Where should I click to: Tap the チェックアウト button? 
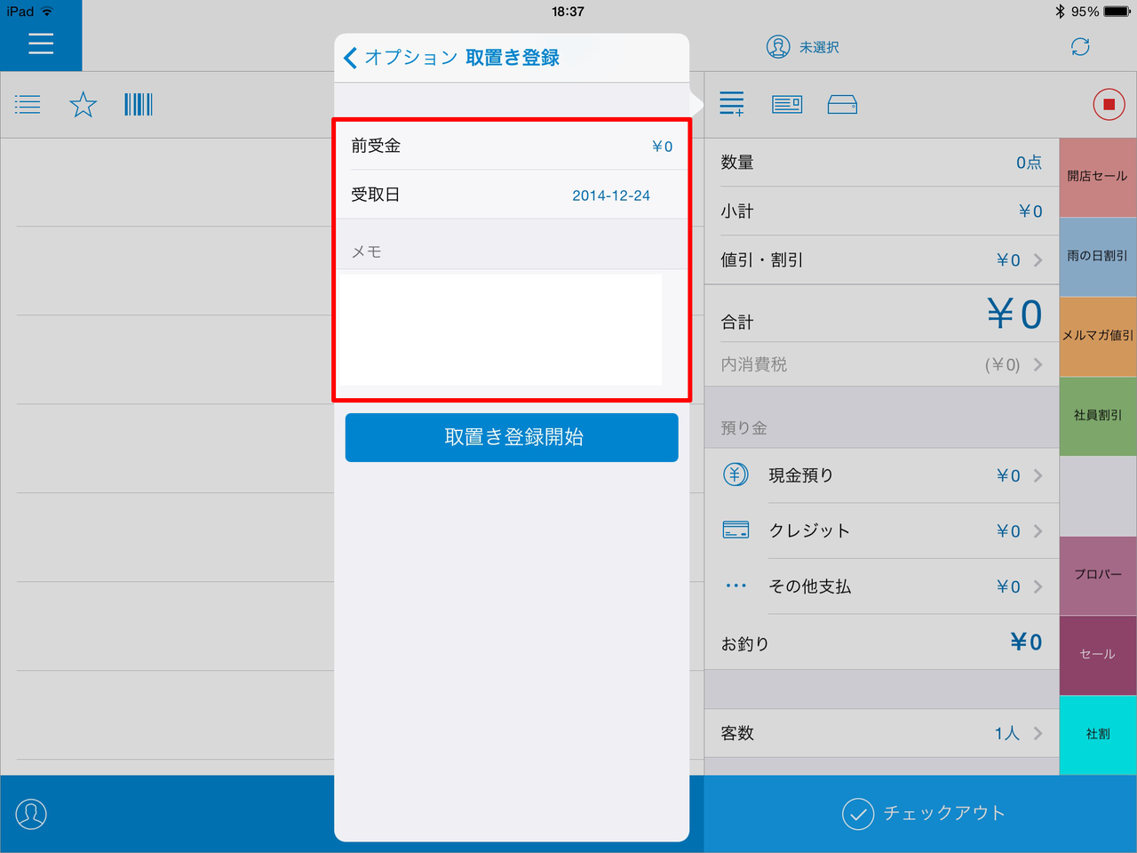pyautogui.click(x=920, y=814)
